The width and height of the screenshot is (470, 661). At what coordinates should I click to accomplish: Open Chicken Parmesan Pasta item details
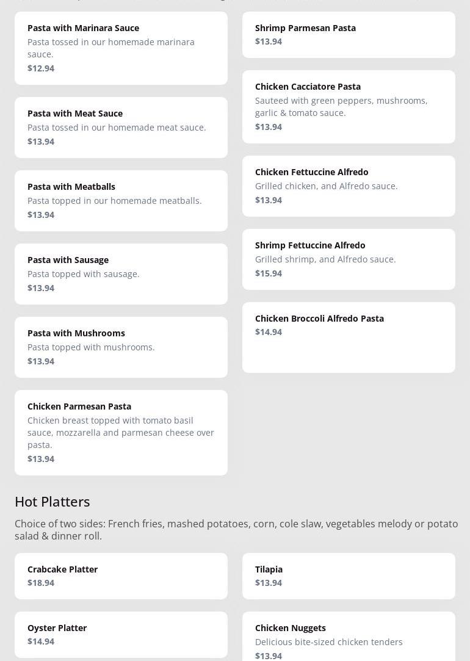[x=121, y=432]
